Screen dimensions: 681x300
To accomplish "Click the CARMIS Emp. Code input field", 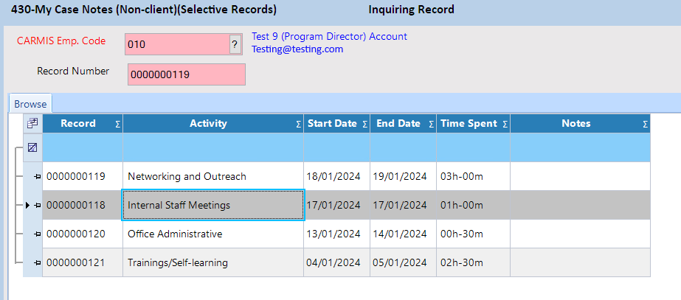I will coord(176,44).
